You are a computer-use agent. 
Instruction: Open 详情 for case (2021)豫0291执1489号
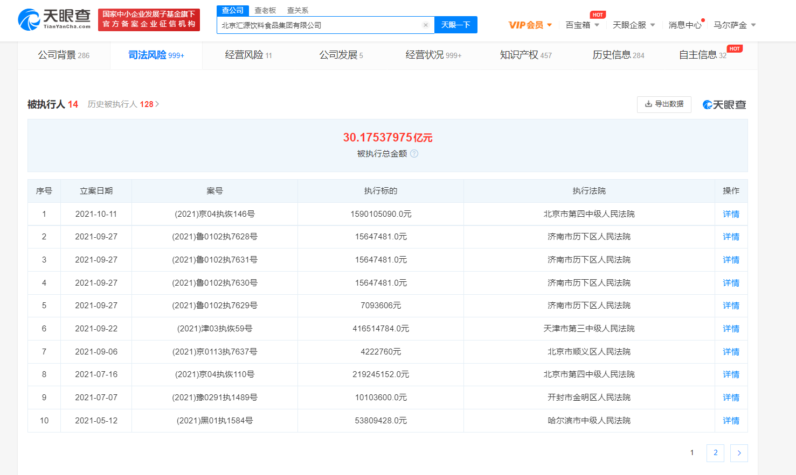(731, 398)
